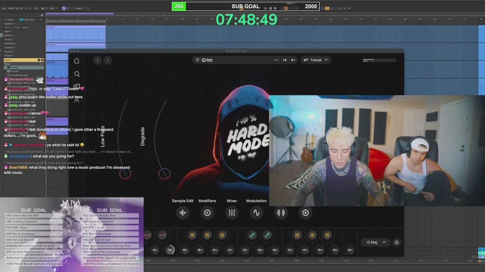The image size is (485, 272).
Task: Open Modulation wave icon
Action: (257, 213)
